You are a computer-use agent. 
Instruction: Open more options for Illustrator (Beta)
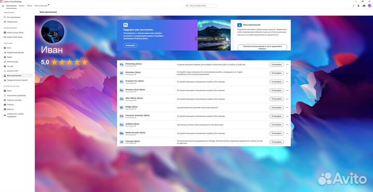pyautogui.click(x=287, y=73)
